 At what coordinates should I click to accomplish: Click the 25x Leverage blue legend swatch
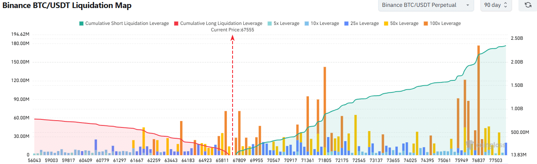coord(348,23)
